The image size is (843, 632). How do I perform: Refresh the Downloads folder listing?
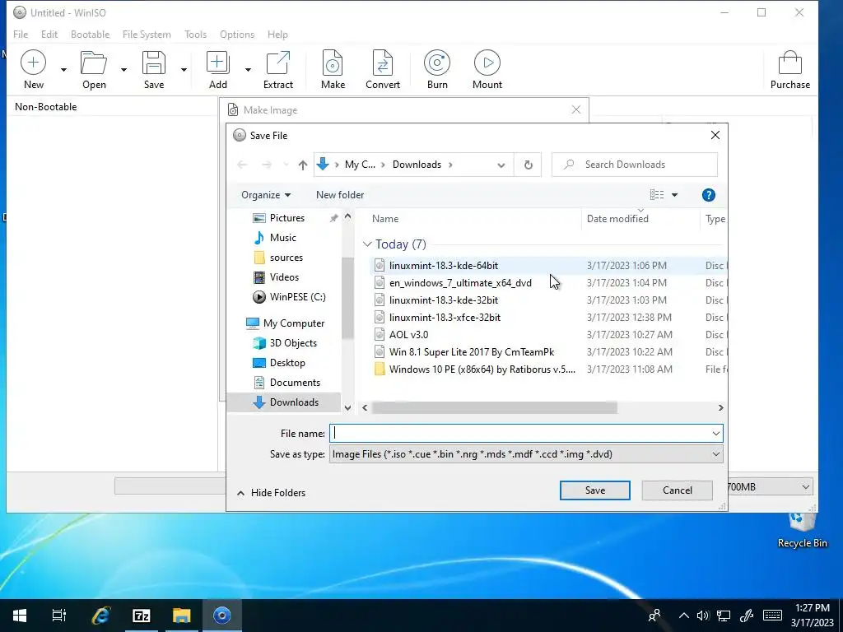point(528,165)
